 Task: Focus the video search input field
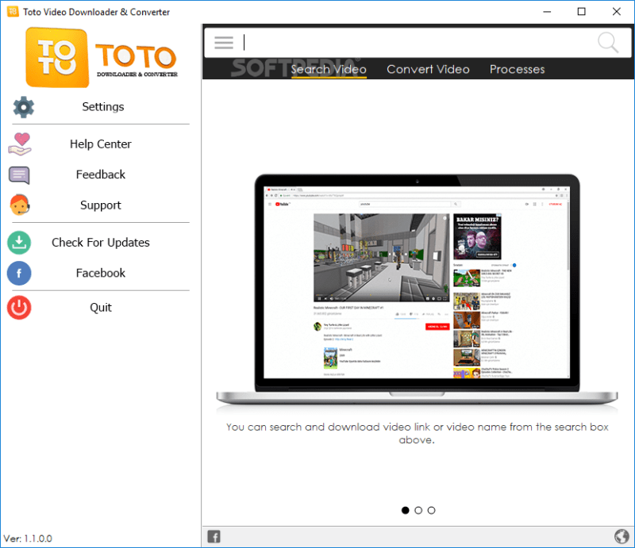tap(418, 43)
